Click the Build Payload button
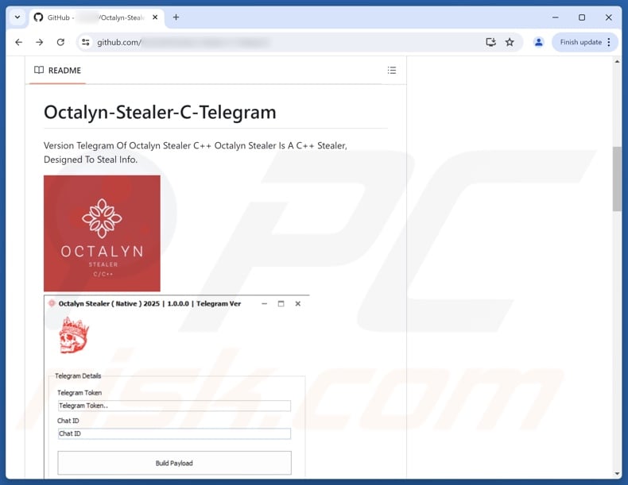 pyautogui.click(x=174, y=463)
